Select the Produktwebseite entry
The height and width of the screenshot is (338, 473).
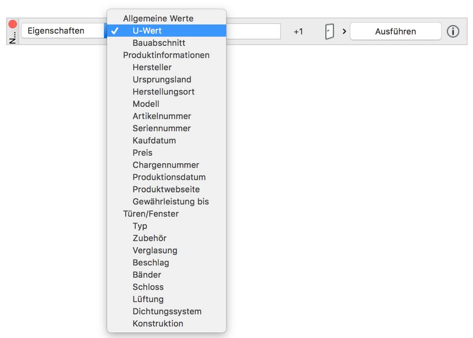pos(166,189)
